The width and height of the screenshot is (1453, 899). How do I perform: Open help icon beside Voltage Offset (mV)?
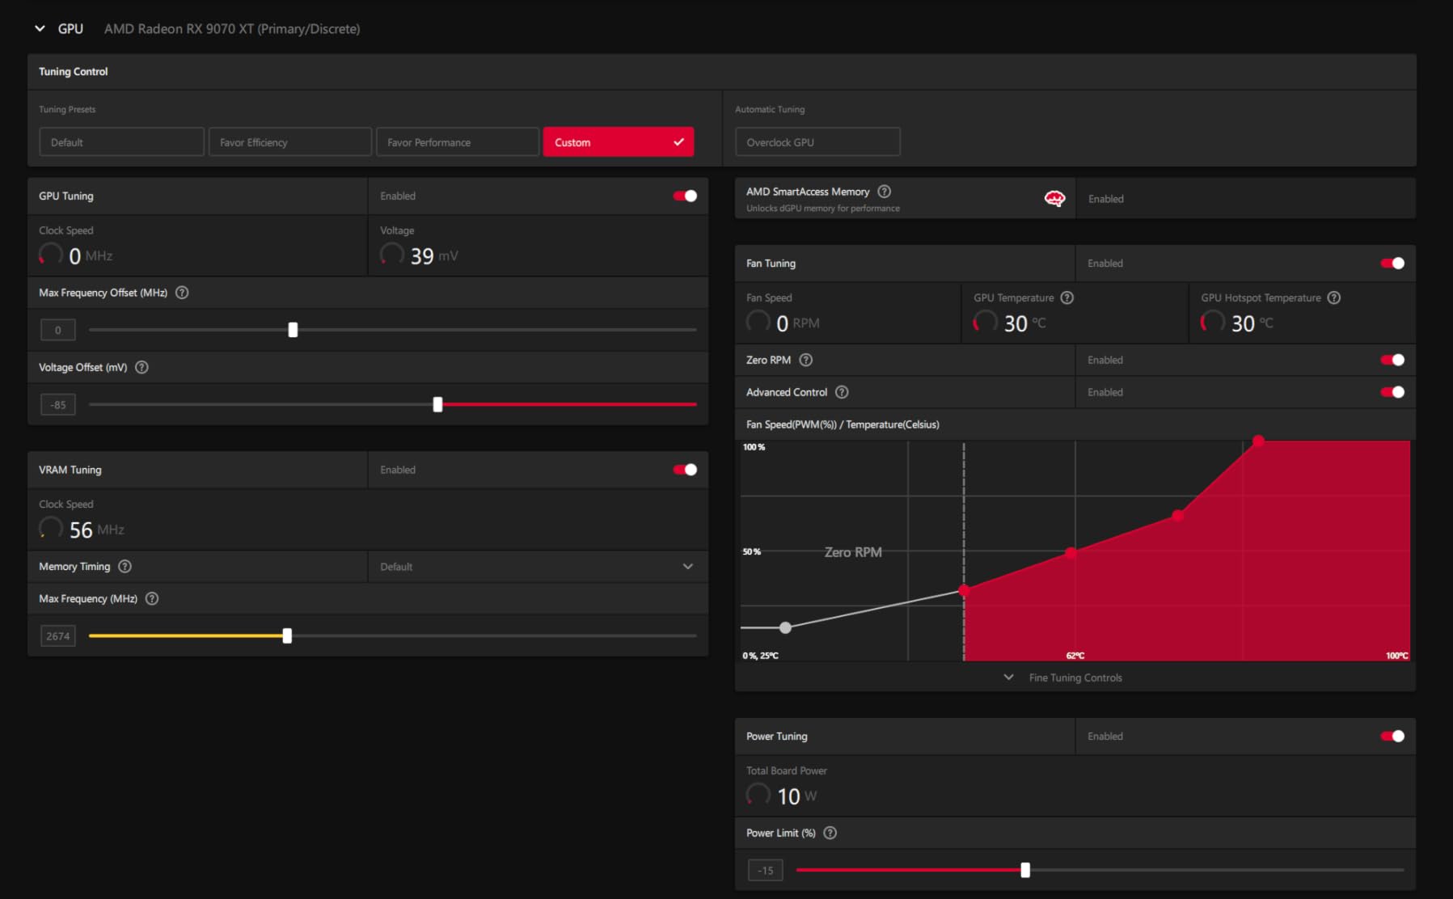[x=141, y=367]
